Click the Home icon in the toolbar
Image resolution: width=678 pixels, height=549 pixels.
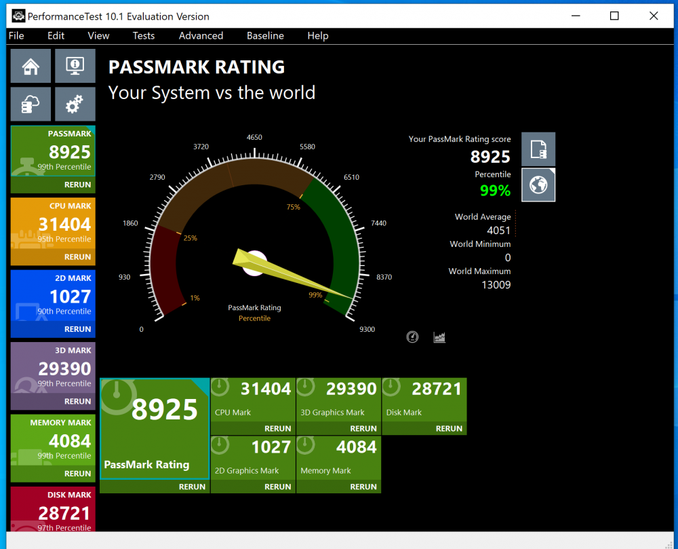tap(31, 66)
